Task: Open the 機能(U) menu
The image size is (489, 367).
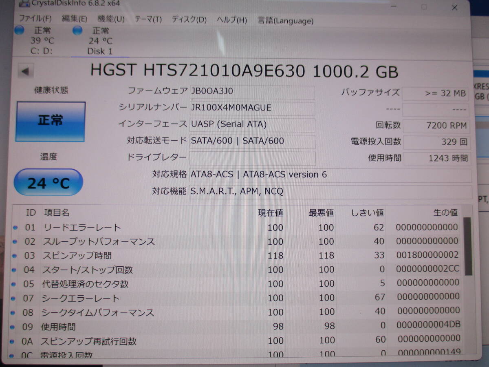Action: (111, 19)
